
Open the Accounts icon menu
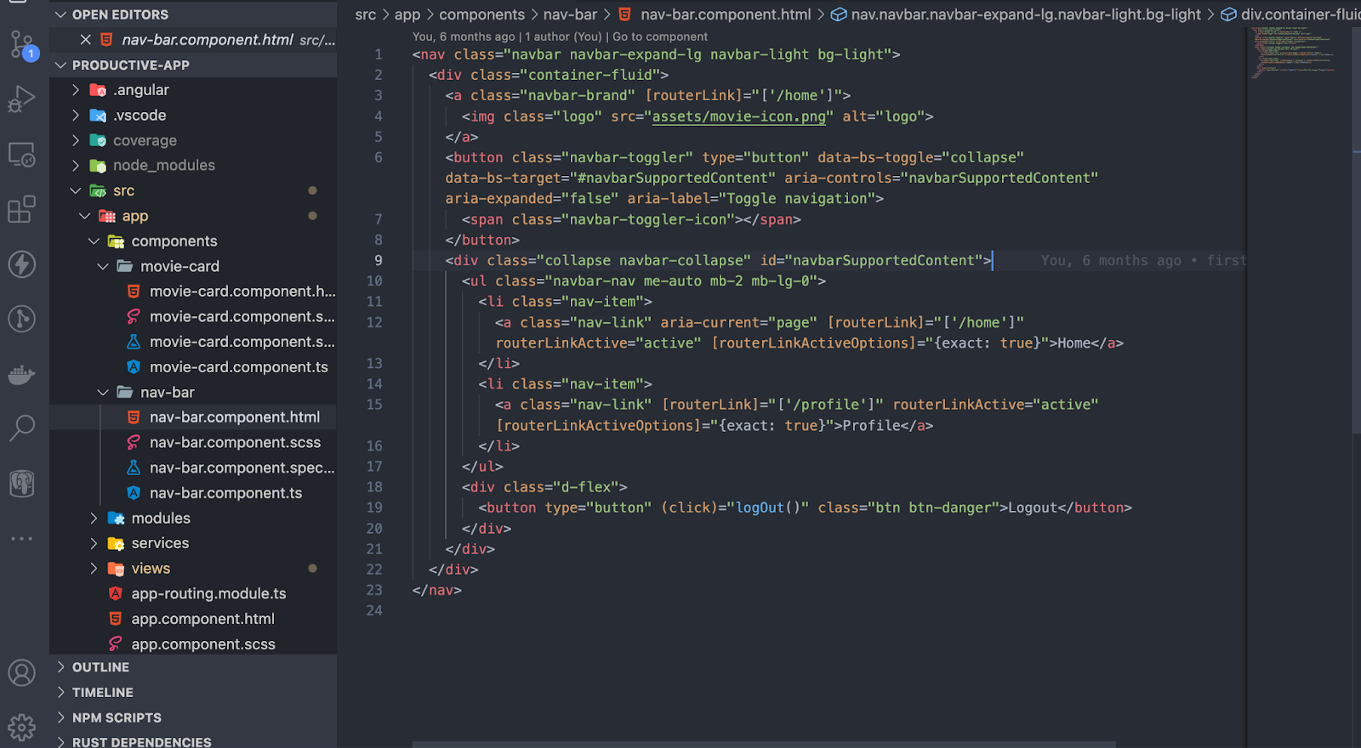(x=22, y=673)
